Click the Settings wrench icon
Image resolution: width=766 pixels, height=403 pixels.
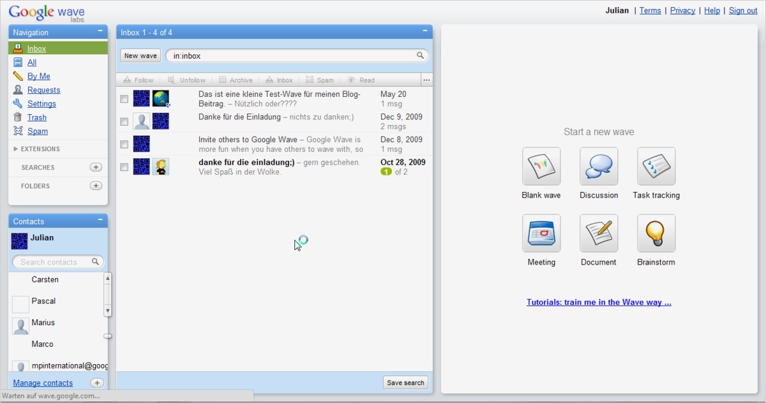(x=18, y=103)
